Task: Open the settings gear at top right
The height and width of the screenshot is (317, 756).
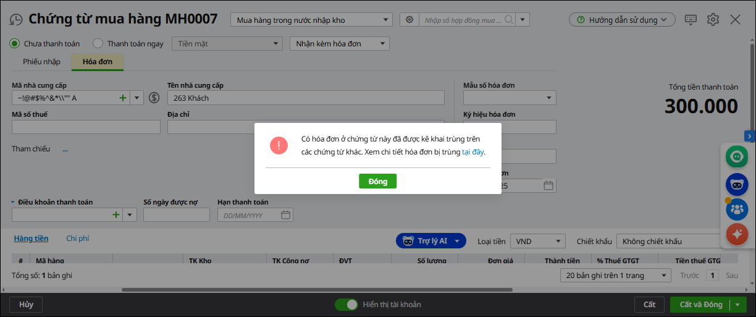Action: point(713,20)
